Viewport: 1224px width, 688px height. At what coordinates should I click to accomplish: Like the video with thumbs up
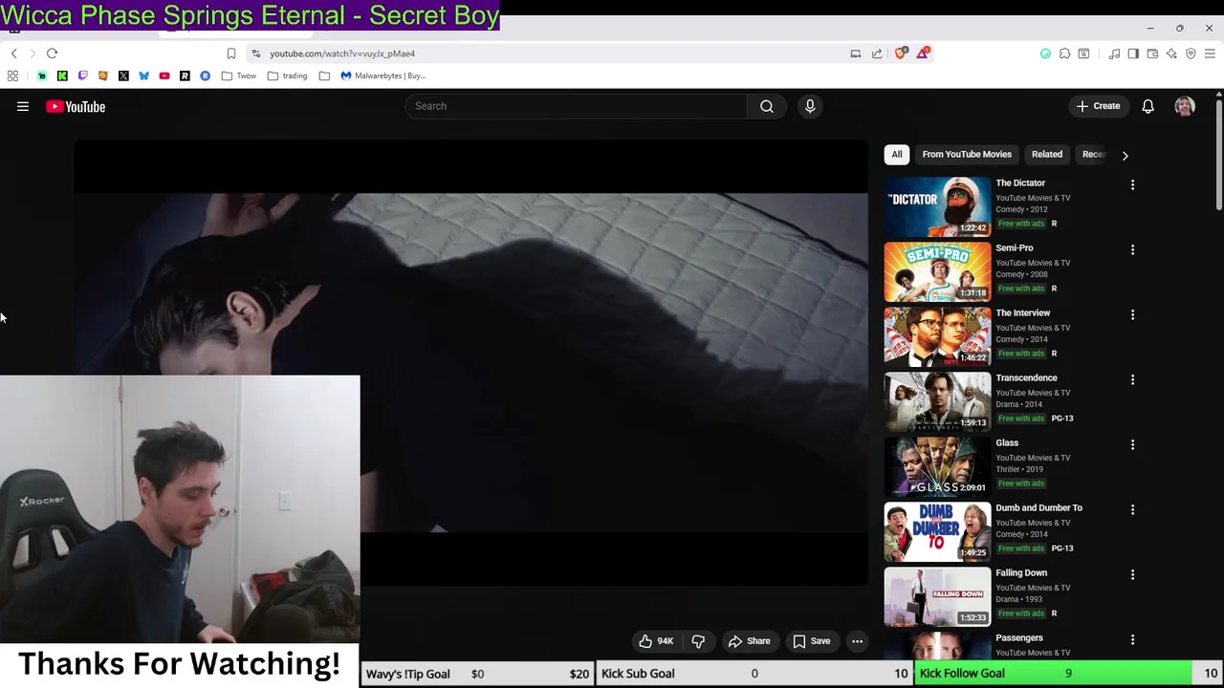656,641
